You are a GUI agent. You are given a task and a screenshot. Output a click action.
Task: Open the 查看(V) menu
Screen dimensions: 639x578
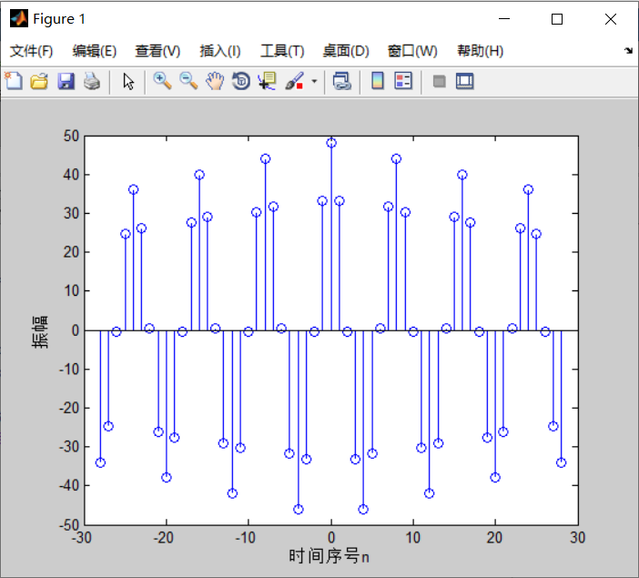157,51
